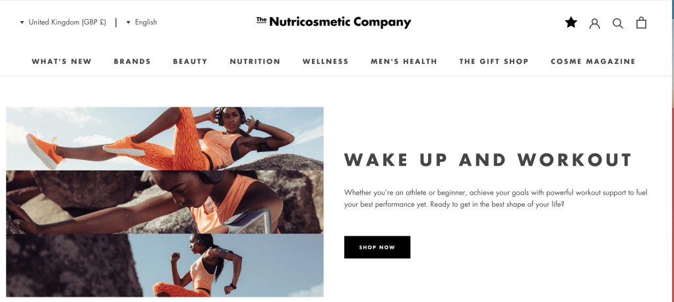Open the What's New menu

tap(62, 61)
